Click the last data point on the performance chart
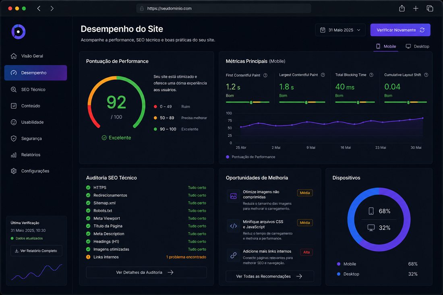 [x=423, y=118]
